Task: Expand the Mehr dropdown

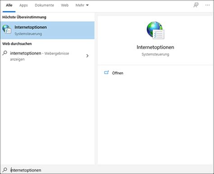Action: pyautogui.click(x=82, y=5)
